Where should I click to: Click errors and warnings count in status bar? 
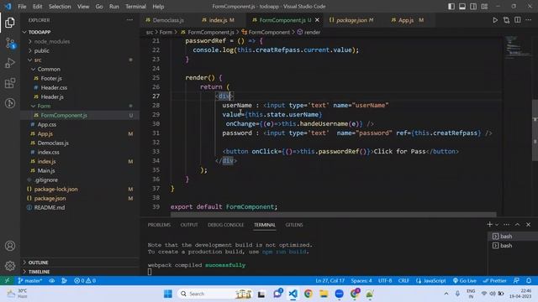(85, 280)
